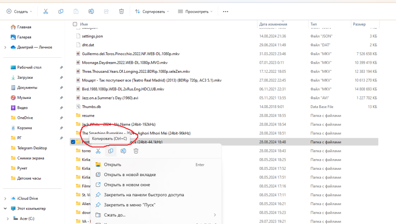This screenshot has height=224, width=396.
Task: Copy via context menu copy icon
Action: pos(110,151)
